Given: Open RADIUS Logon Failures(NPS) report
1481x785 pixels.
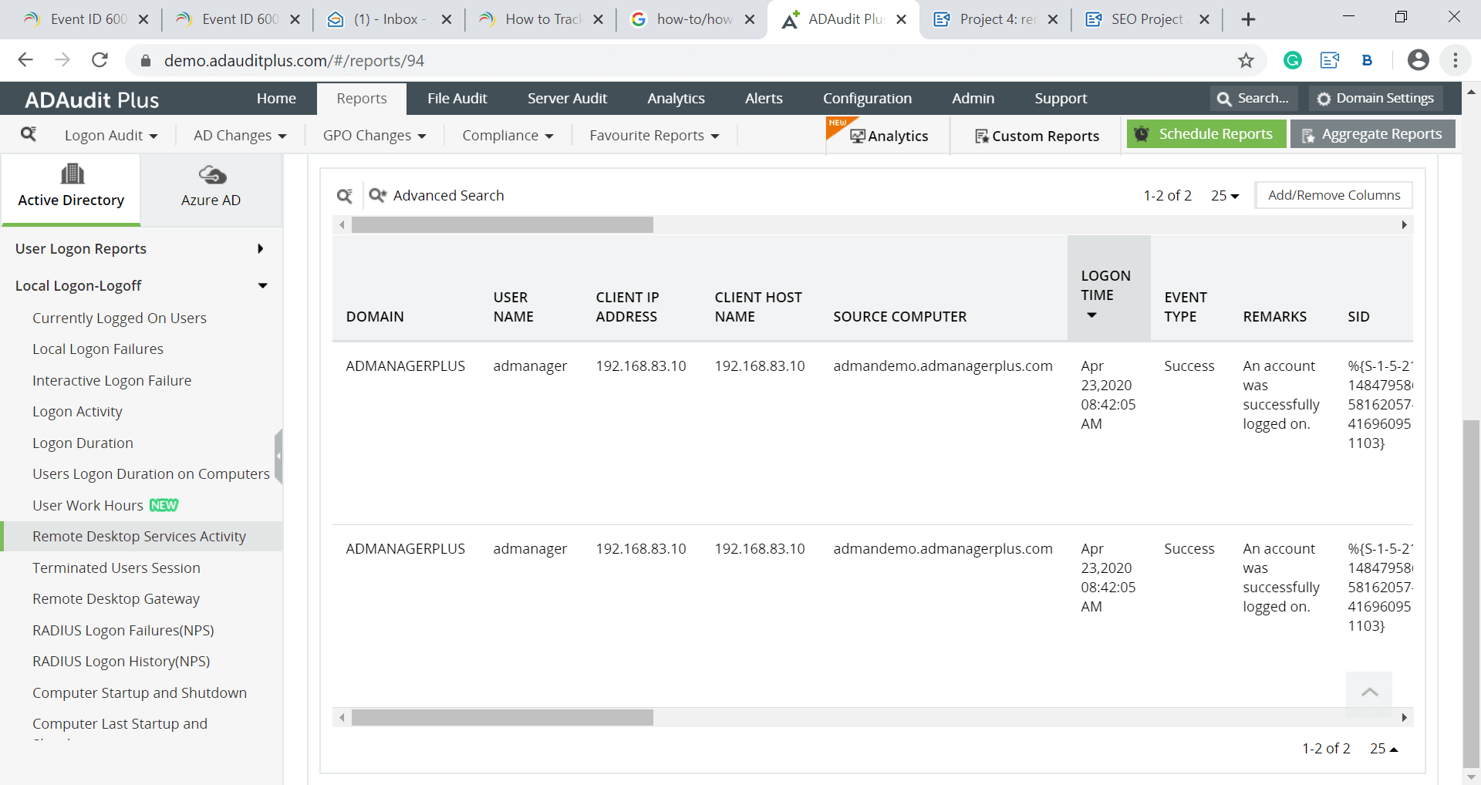Looking at the screenshot, I should tap(123, 631).
